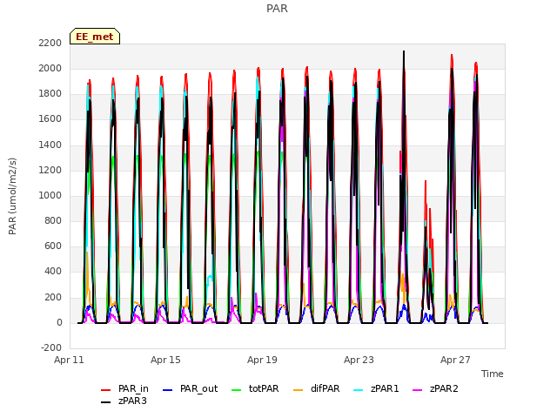
Task: Click the 1400 y-axis tick label
Action: 50,145
